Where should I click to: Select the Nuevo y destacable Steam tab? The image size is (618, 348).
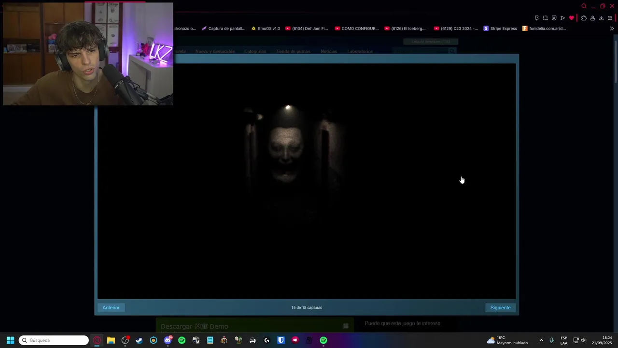tap(215, 51)
